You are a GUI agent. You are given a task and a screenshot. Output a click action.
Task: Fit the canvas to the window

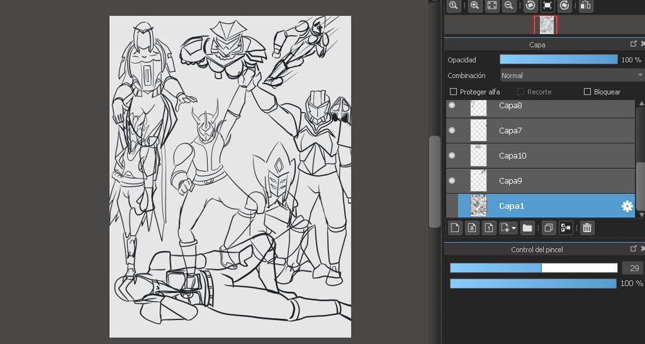(x=492, y=5)
